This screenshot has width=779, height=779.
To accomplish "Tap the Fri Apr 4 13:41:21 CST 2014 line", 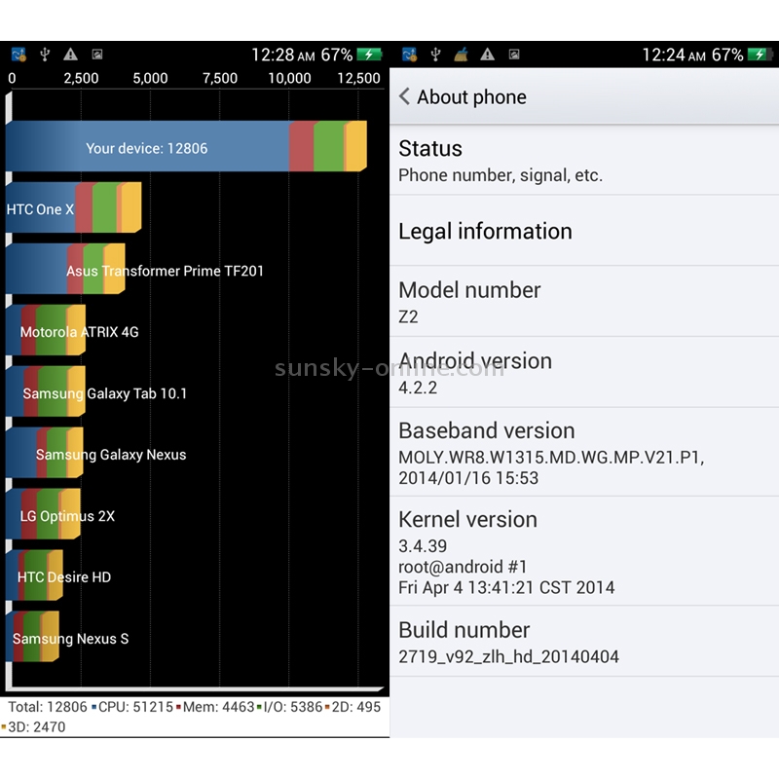I will pos(506,588).
